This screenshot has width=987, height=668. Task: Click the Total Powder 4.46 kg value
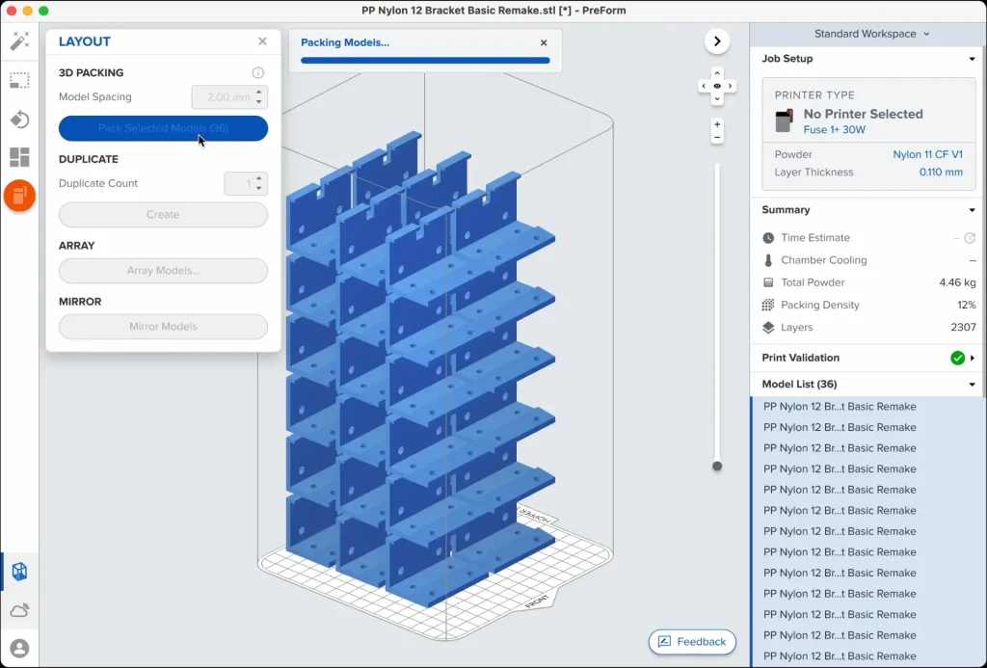pos(957,282)
